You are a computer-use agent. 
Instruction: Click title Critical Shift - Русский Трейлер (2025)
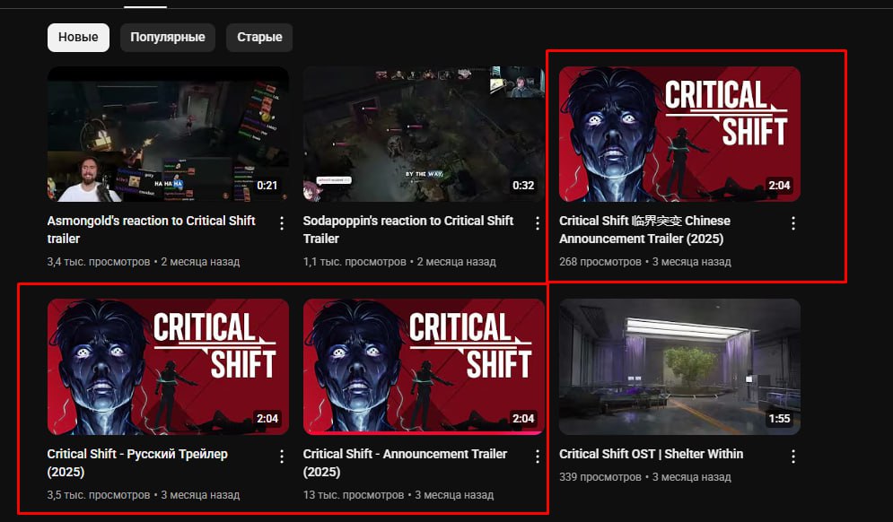(137, 463)
